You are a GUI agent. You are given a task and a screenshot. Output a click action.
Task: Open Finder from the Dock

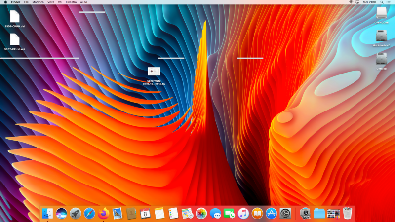click(48, 213)
